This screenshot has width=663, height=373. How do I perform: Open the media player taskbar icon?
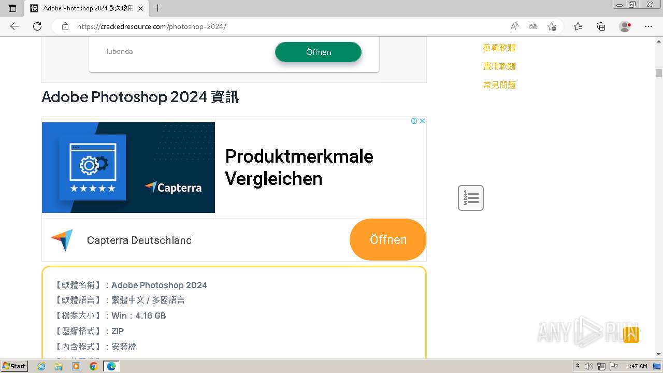(x=76, y=366)
